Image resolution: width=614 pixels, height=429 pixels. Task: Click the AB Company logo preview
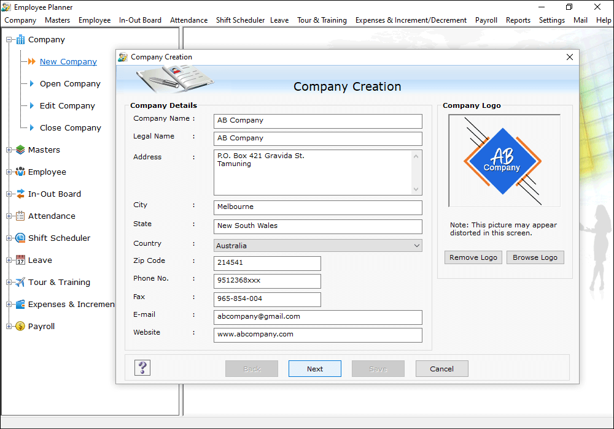[504, 161]
